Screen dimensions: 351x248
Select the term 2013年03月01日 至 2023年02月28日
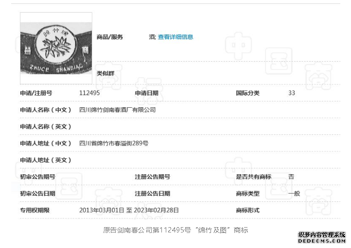pyautogui.click(x=129, y=210)
